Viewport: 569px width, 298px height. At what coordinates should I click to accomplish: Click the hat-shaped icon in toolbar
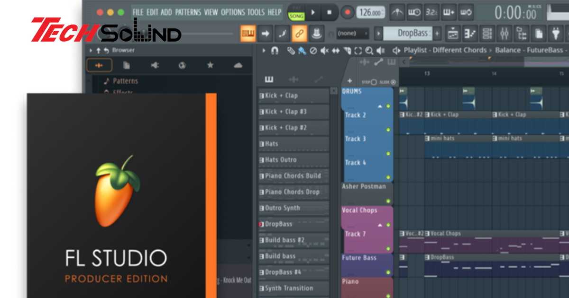point(316,34)
